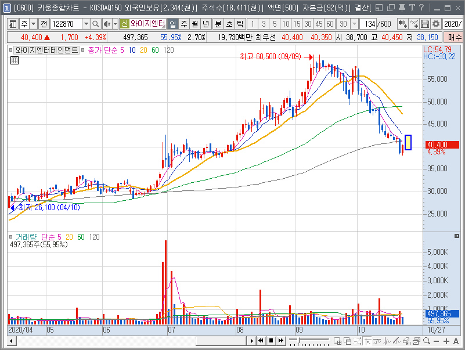Toggle the small square beside 와이지엔터테인먼트 label
The image size is (465, 350).
[x=10, y=50]
